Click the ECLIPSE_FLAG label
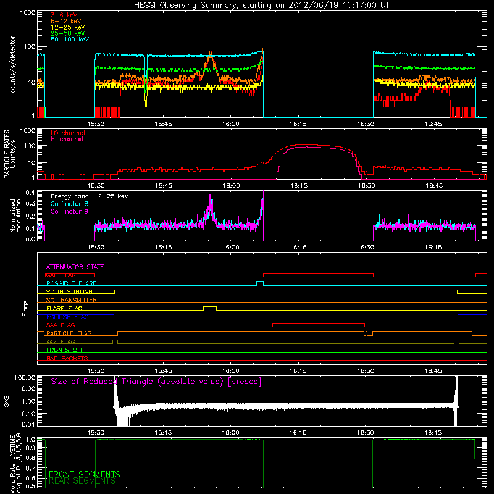The image size is (494, 494). (67, 317)
